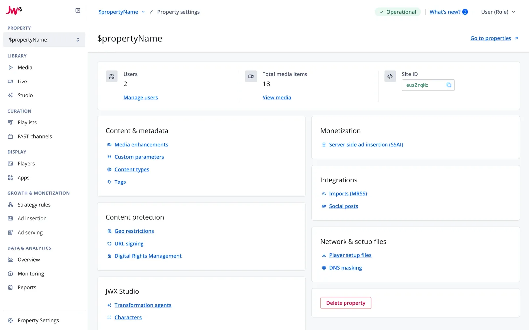529x330 pixels.
Task: Click the Users icon tile
Action: click(112, 76)
